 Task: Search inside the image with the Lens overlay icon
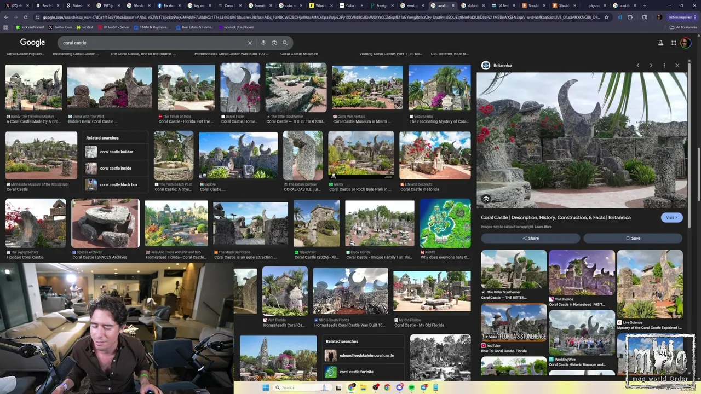(486, 199)
